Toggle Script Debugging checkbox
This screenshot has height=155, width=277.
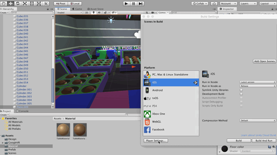coord(241,102)
